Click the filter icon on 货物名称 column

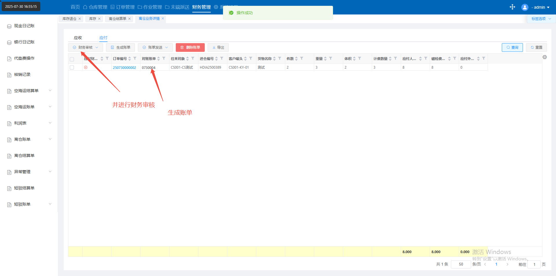pos(280,59)
